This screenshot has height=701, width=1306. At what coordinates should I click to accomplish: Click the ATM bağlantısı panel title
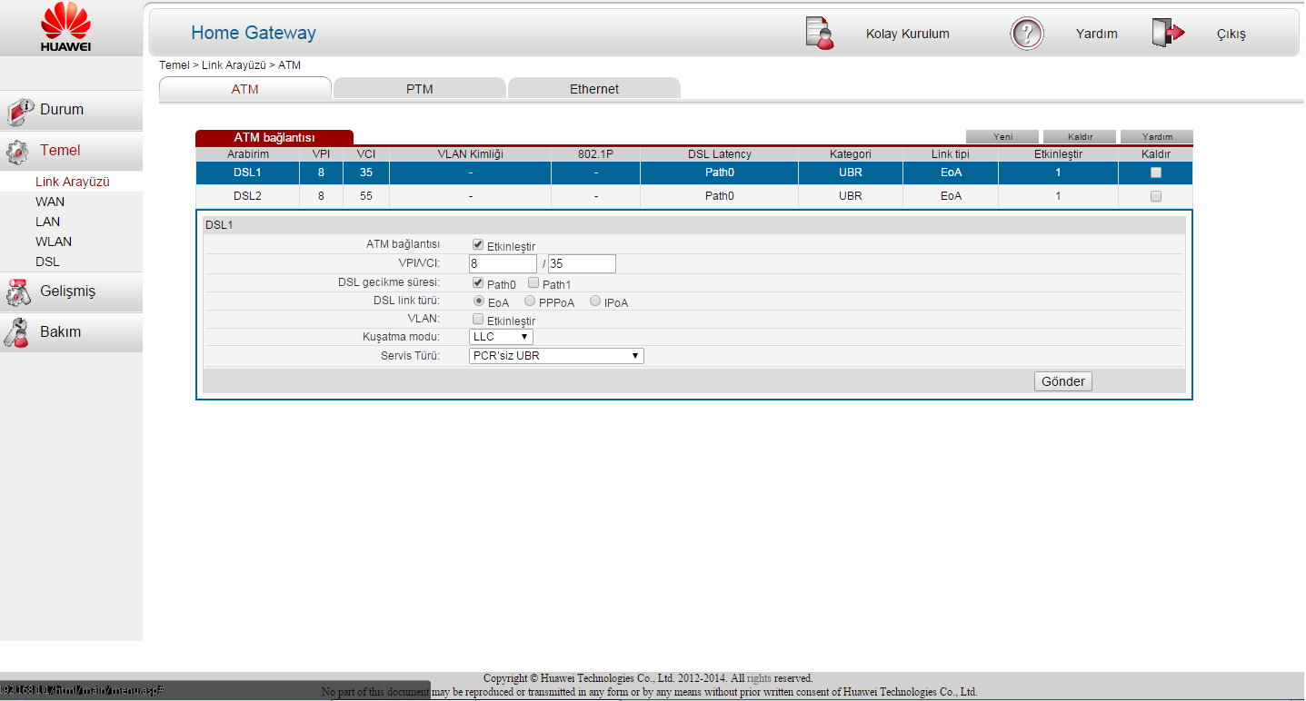pos(274,137)
